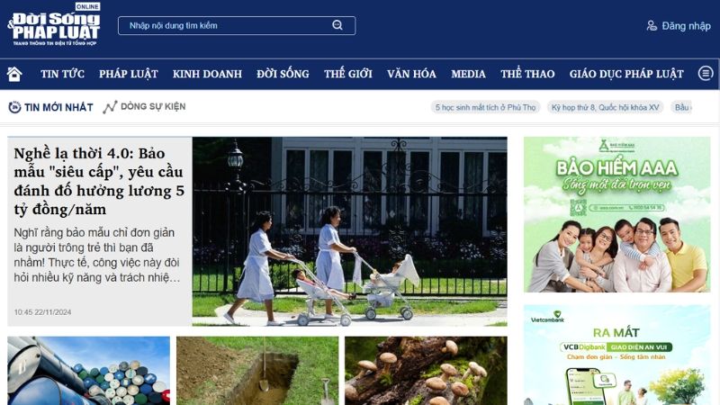Image resolution: width=720 pixels, height=405 pixels.
Task: Open tag 5 học sinh mất tích ở Phú Thọ
Action: pyautogui.click(x=485, y=107)
